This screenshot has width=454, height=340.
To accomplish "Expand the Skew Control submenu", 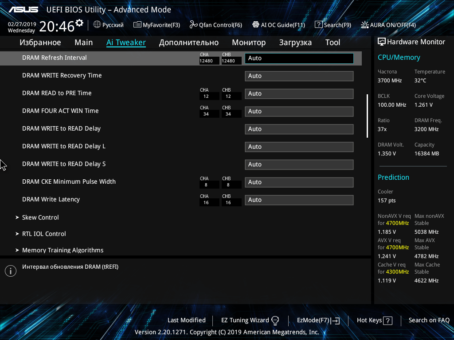I will pos(40,217).
